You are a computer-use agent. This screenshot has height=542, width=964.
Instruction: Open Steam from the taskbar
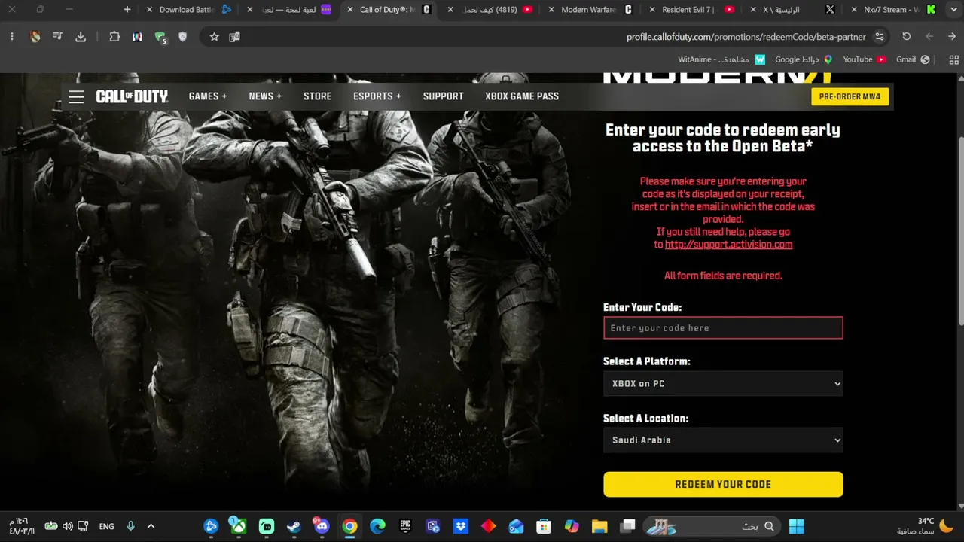(x=294, y=526)
